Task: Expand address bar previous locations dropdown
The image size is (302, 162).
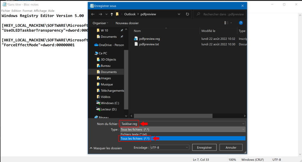Action: tap(179, 14)
